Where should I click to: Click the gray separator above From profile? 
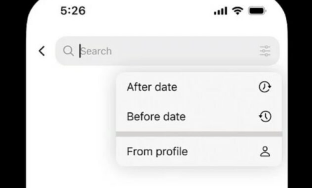(x=199, y=134)
